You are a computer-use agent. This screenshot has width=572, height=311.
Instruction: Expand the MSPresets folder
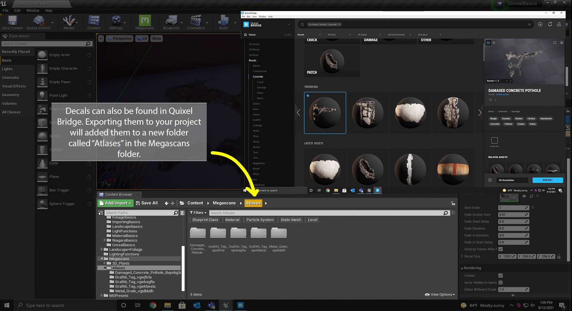[102, 295]
